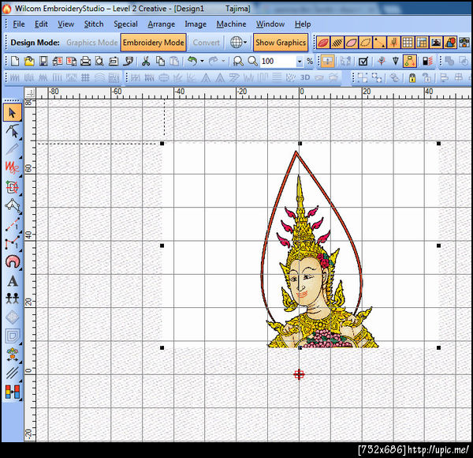Viewport: 473px width, 458px height.
Task: Copy the selected object
Action: [x=160, y=62]
